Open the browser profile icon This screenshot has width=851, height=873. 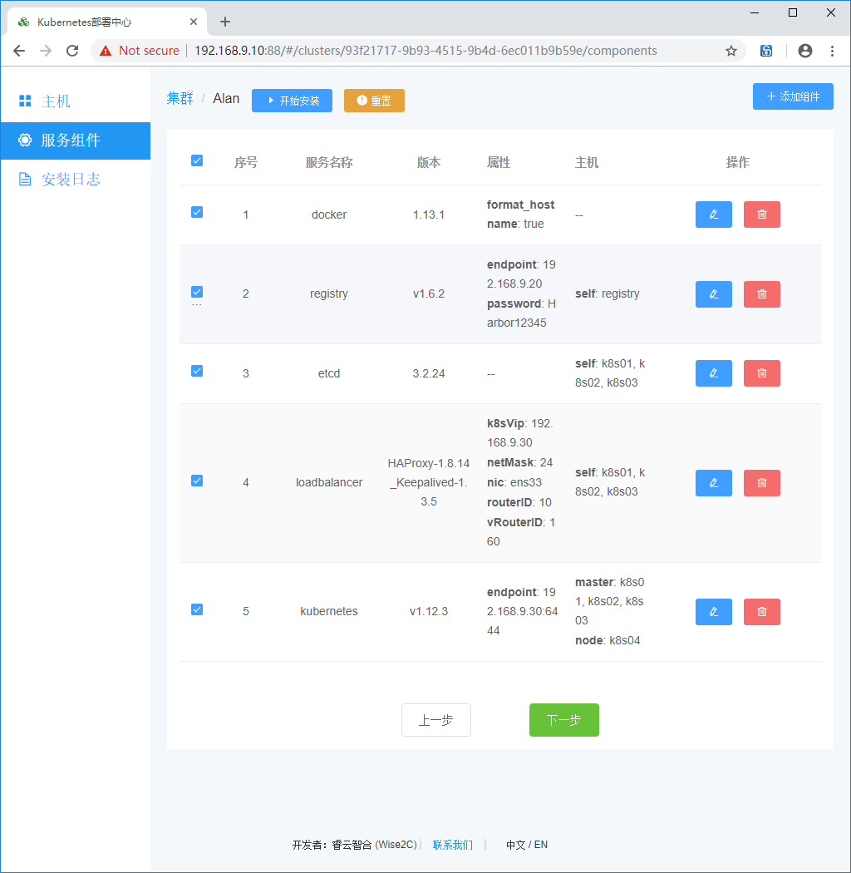click(x=804, y=51)
